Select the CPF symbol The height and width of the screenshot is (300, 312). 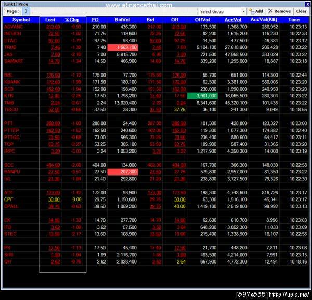click(8, 199)
